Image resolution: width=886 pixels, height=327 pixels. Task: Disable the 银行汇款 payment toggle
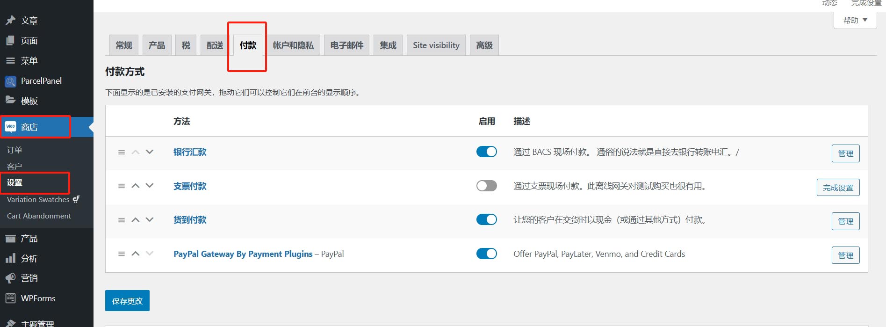486,152
